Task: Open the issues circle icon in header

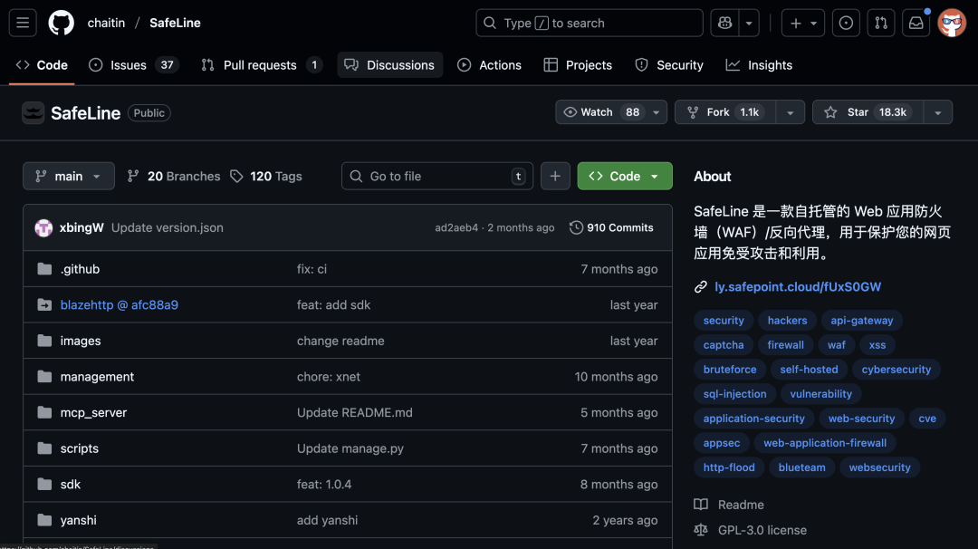Action: click(846, 23)
